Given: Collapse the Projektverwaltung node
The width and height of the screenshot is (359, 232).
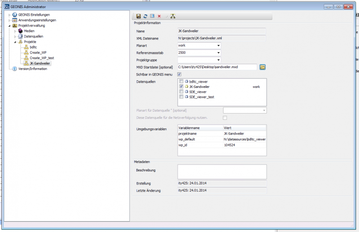Looking at the screenshot, I should (x=9, y=26).
